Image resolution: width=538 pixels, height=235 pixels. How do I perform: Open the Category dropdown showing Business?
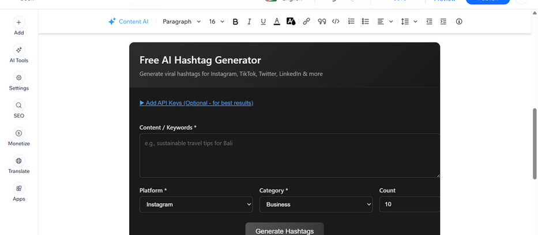(x=316, y=204)
